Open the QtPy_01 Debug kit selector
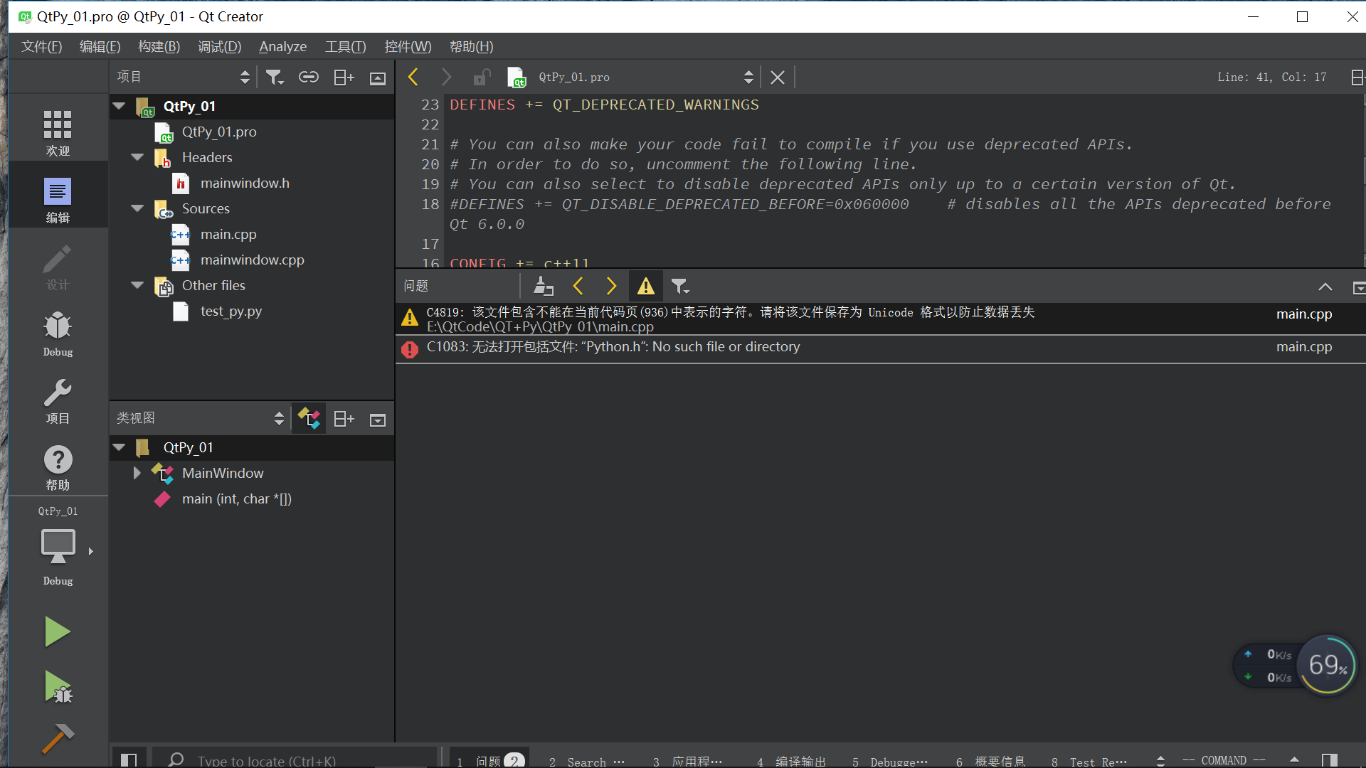The width and height of the screenshot is (1366, 768). click(x=58, y=548)
